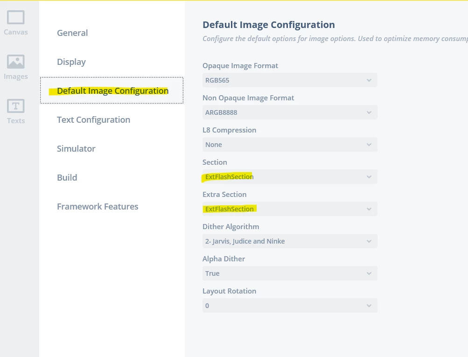This screenshot has height=357, width=468.
Task: Click the Opaque Image Format label
Action: click(x=240, y=66)
